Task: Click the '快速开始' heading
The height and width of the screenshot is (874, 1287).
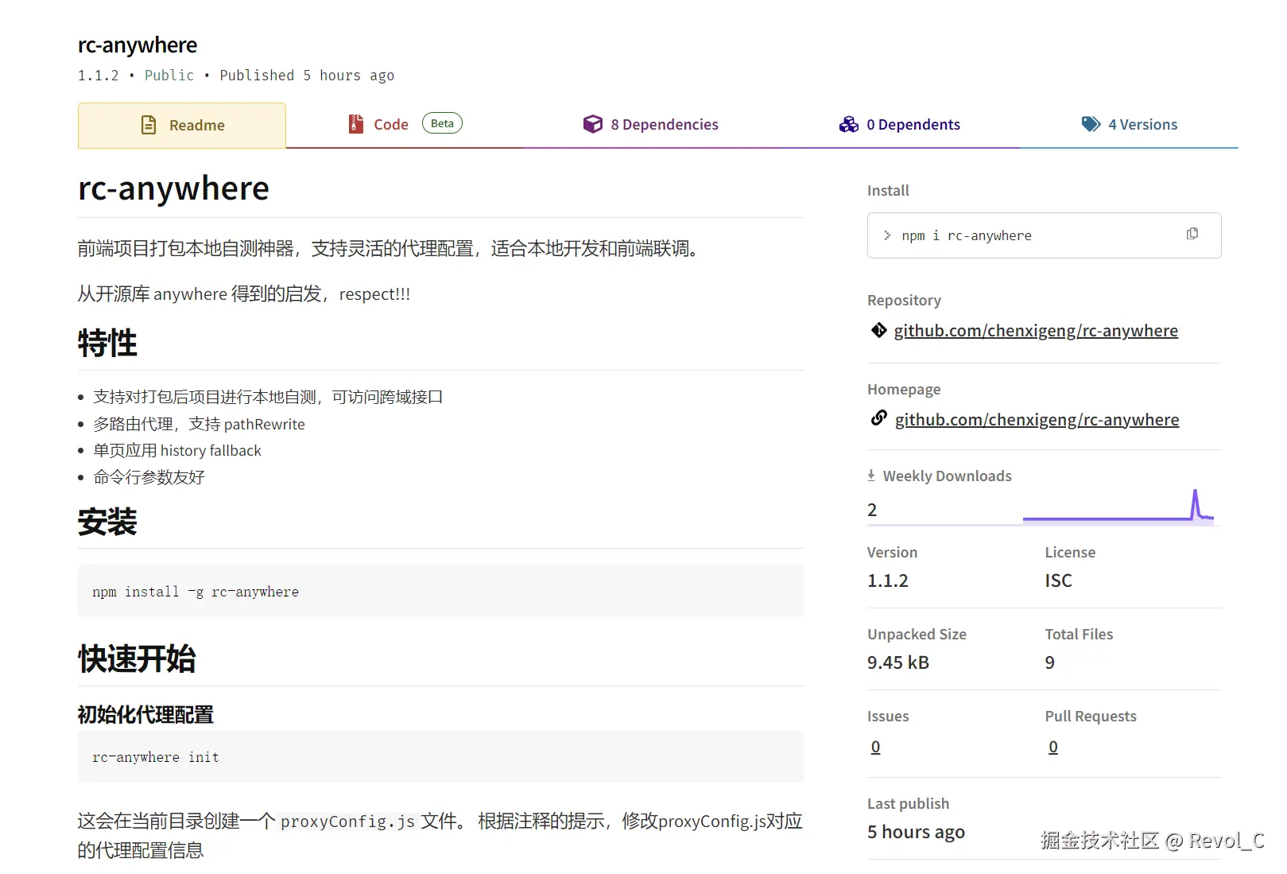Action: [x=137, y=659]
